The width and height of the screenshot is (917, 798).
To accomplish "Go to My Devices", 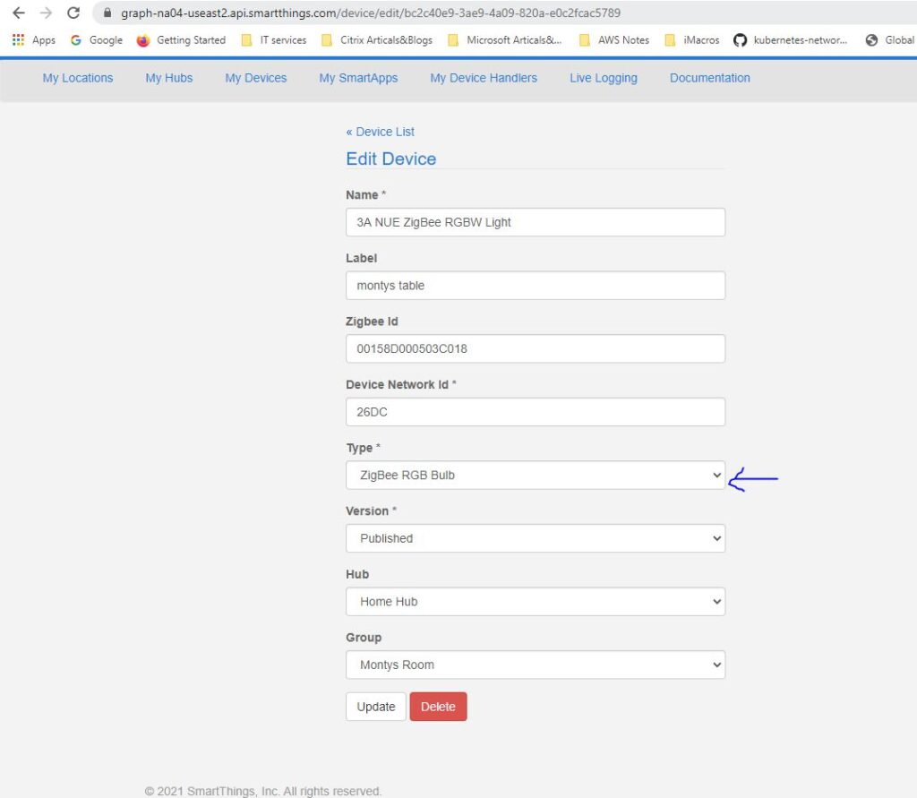I will 256,78.
